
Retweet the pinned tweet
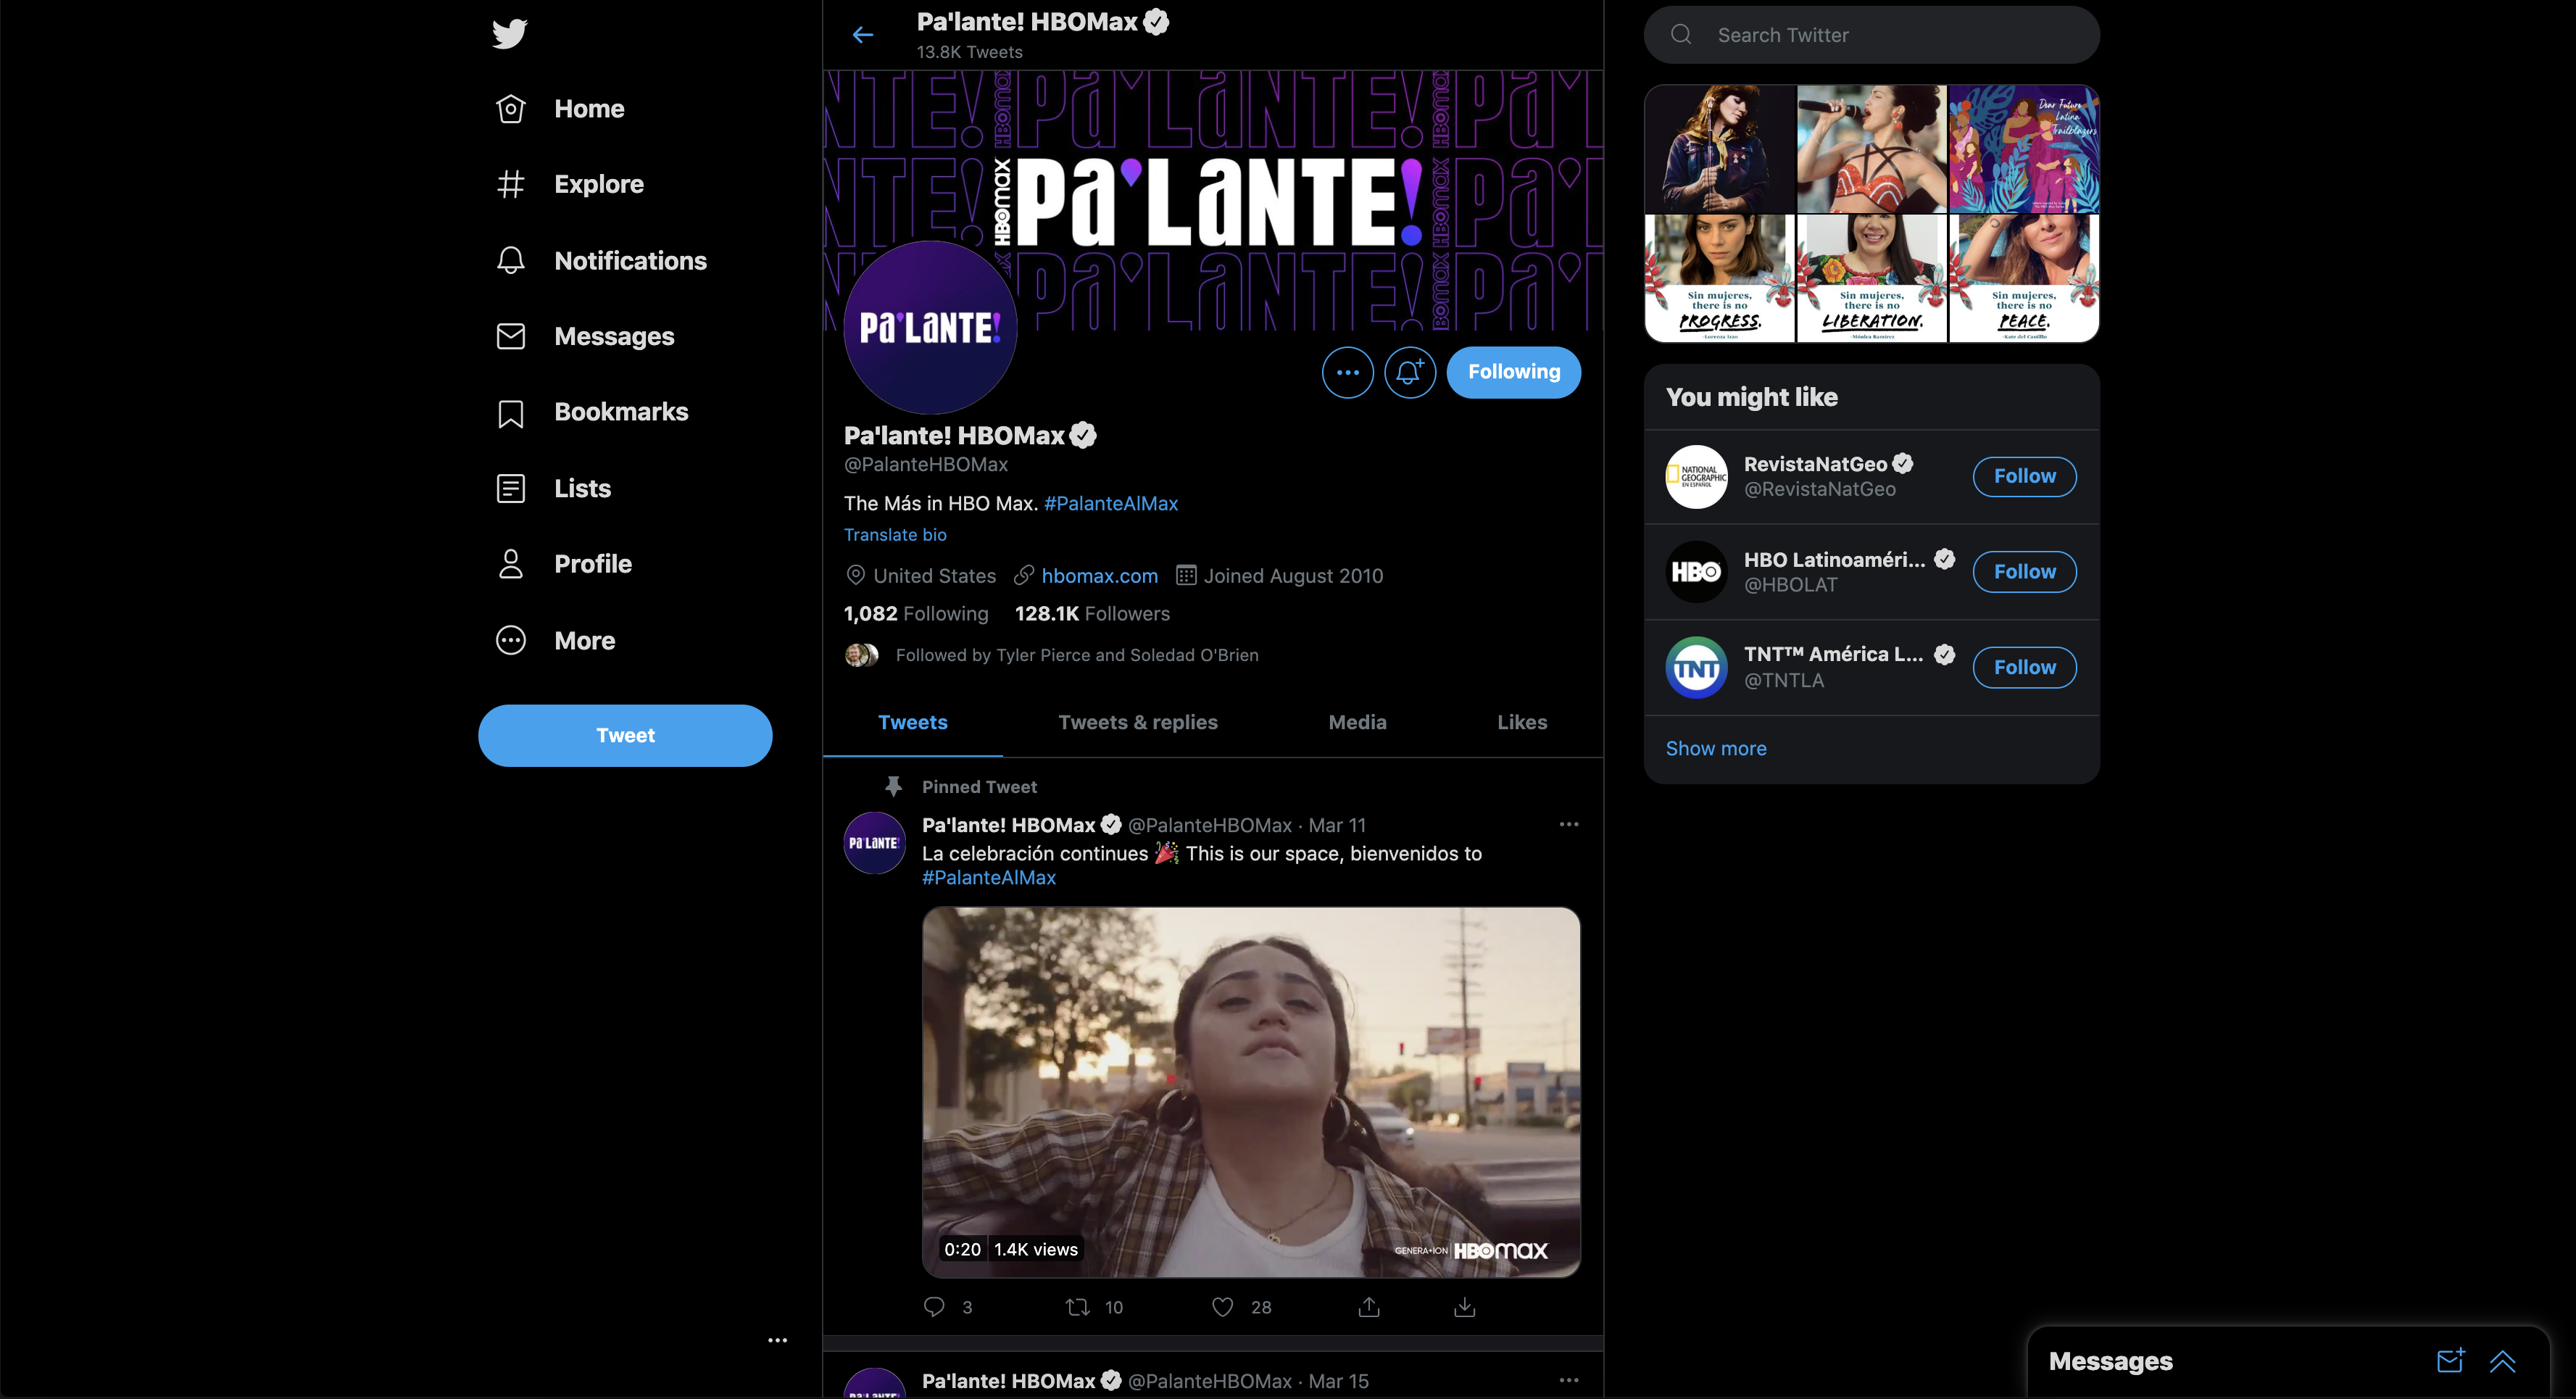(x=1077, y=1306)
